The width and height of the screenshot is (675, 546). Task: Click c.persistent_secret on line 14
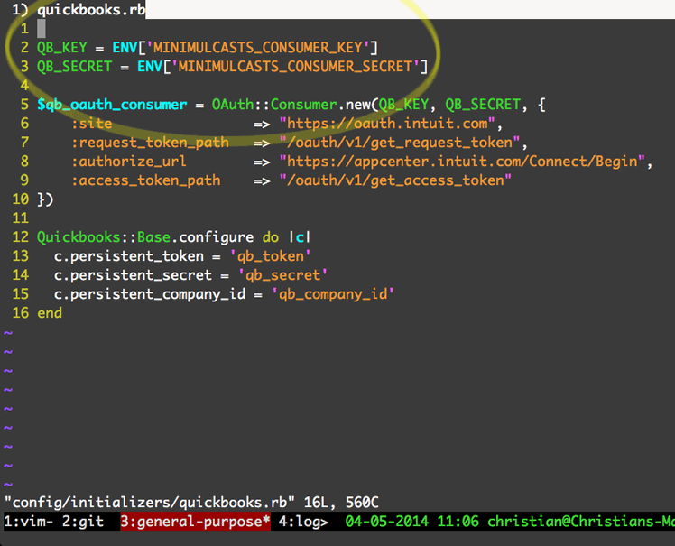(x=133, y=275)
